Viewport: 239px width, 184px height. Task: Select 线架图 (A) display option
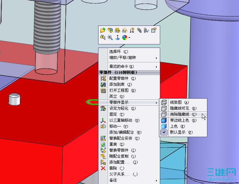183,102
